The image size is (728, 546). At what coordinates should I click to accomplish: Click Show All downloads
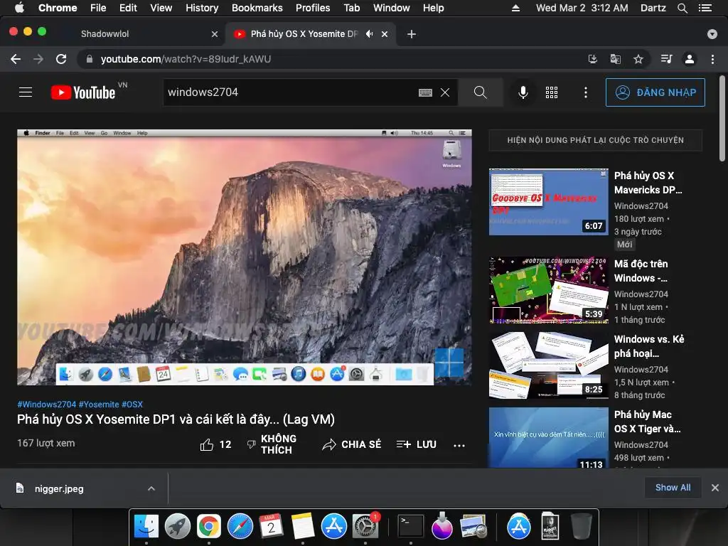pos(673,488)
